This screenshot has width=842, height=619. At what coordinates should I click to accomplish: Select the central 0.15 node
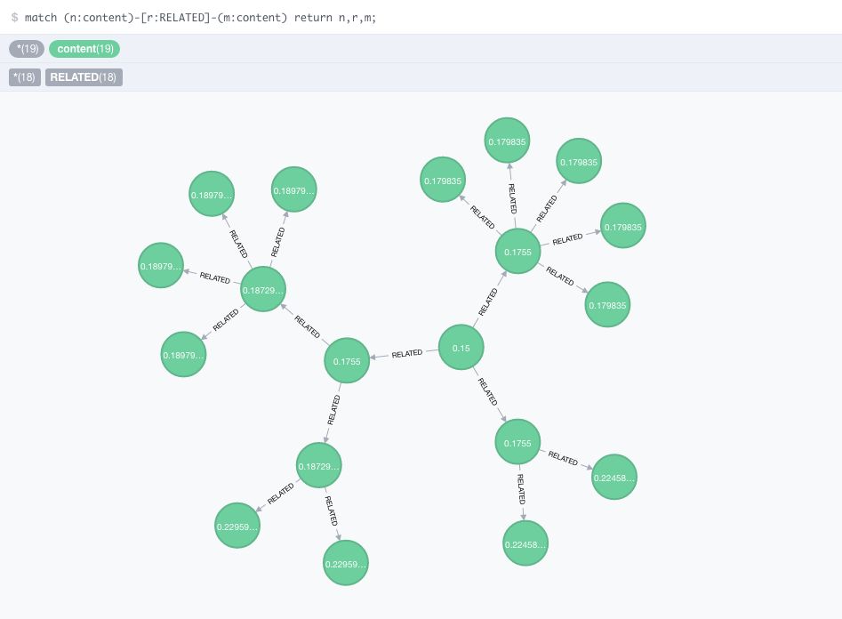click(461, 347)
